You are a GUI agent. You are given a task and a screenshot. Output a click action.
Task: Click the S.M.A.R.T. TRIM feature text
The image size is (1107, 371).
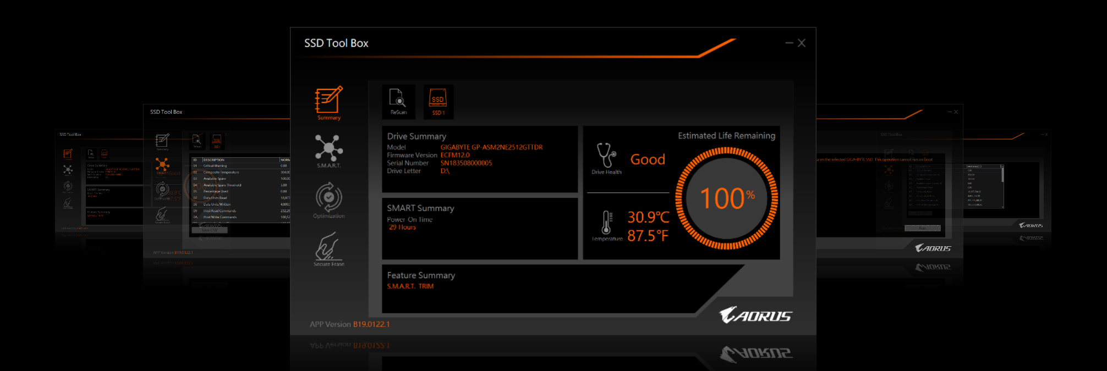coord(410,286)
